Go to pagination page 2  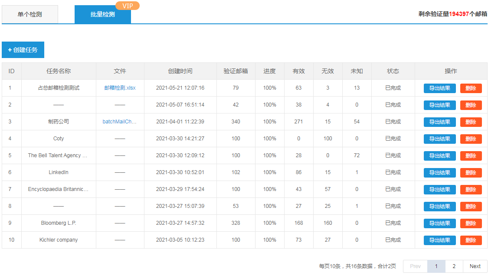coord(454,266)
